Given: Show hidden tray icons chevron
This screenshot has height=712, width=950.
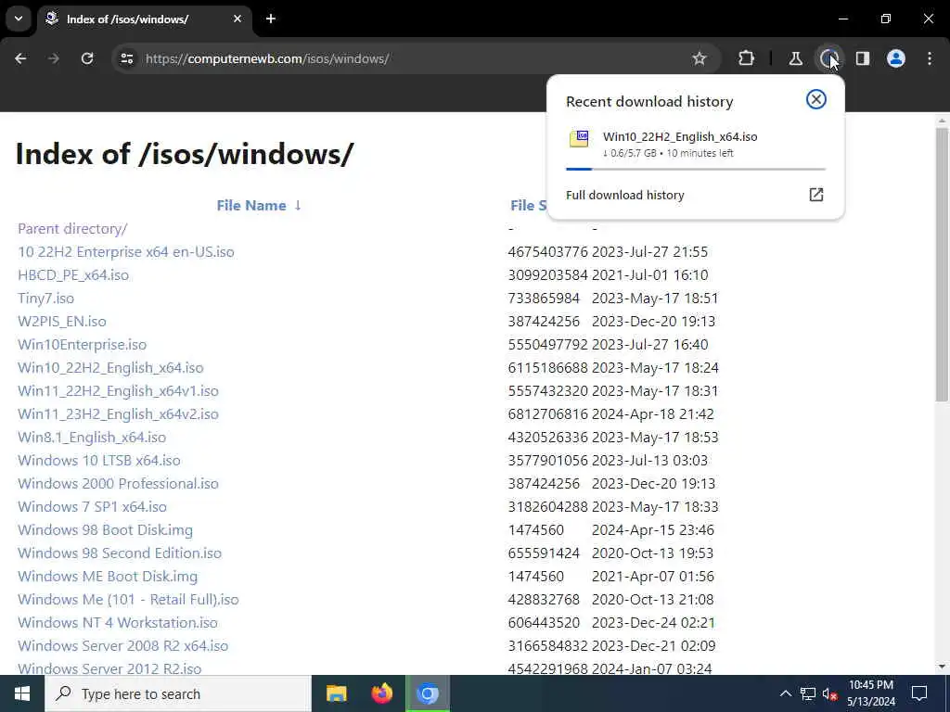Looking at the screenshot, I should 785,693.
